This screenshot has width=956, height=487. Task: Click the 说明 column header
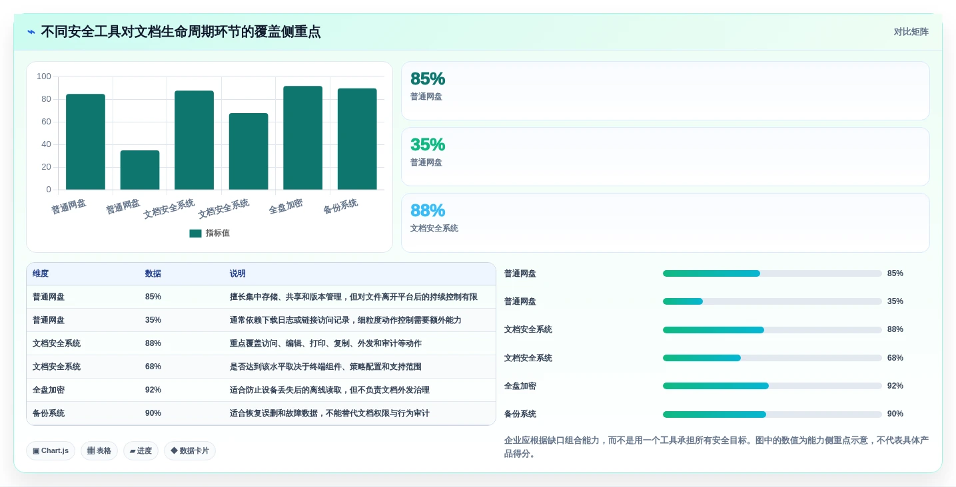[x=238, y=273]
